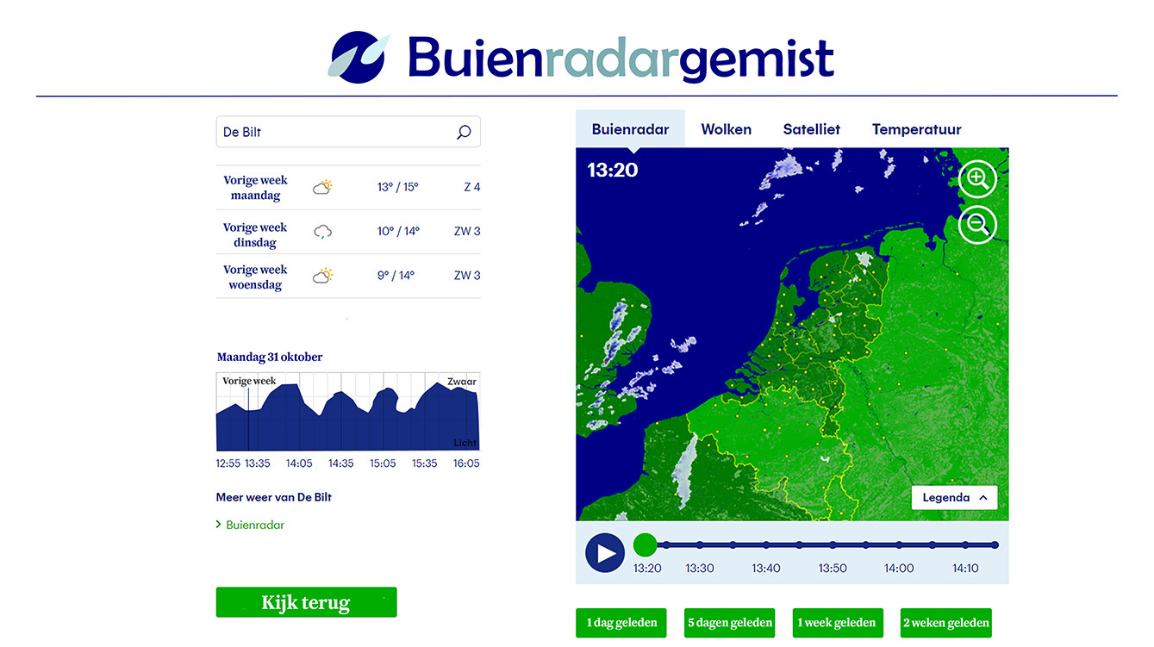The image size is (1154, 647).
Task: Switch to the Satelliet tab
Action: point(811,129)
